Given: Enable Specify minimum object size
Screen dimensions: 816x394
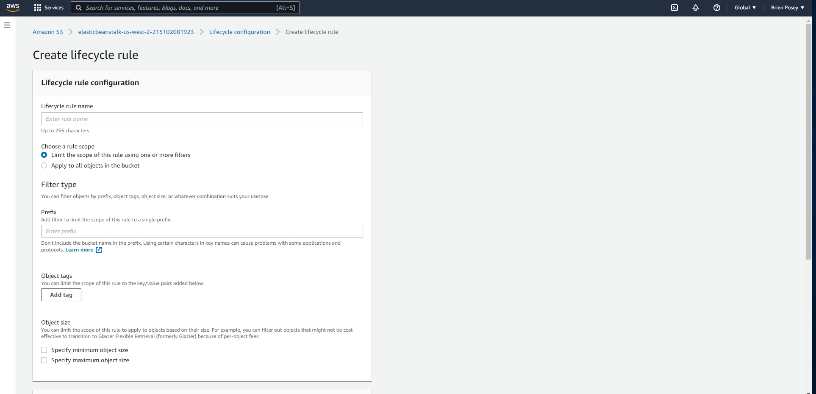Looking at the screenshot, I should click(44, 349).
